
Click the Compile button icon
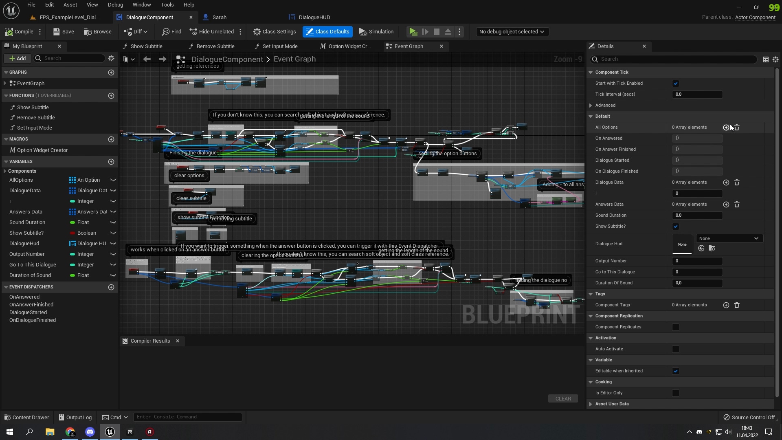point(10,31)
